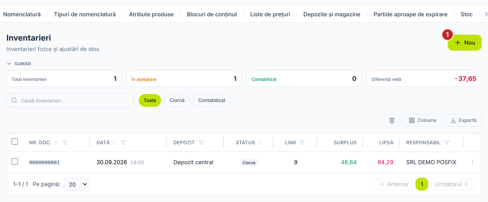Select the Contabilizat summary card
This screenshot has width=488, height=202.
304,79
